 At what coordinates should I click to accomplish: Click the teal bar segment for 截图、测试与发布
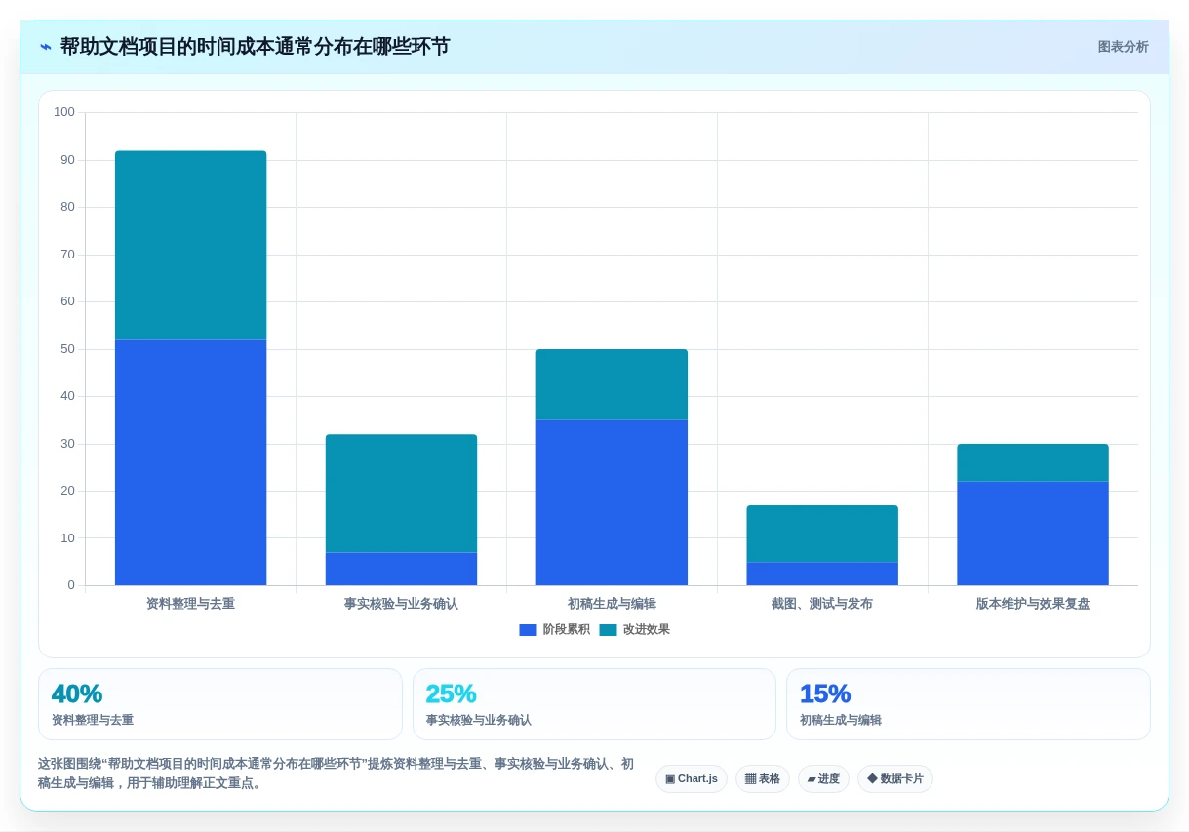(x=822, y=534)
